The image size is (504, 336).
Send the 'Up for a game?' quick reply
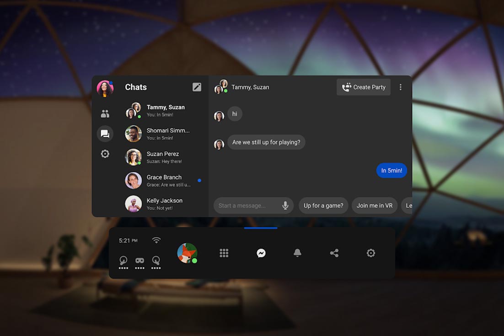pos(323,205)
